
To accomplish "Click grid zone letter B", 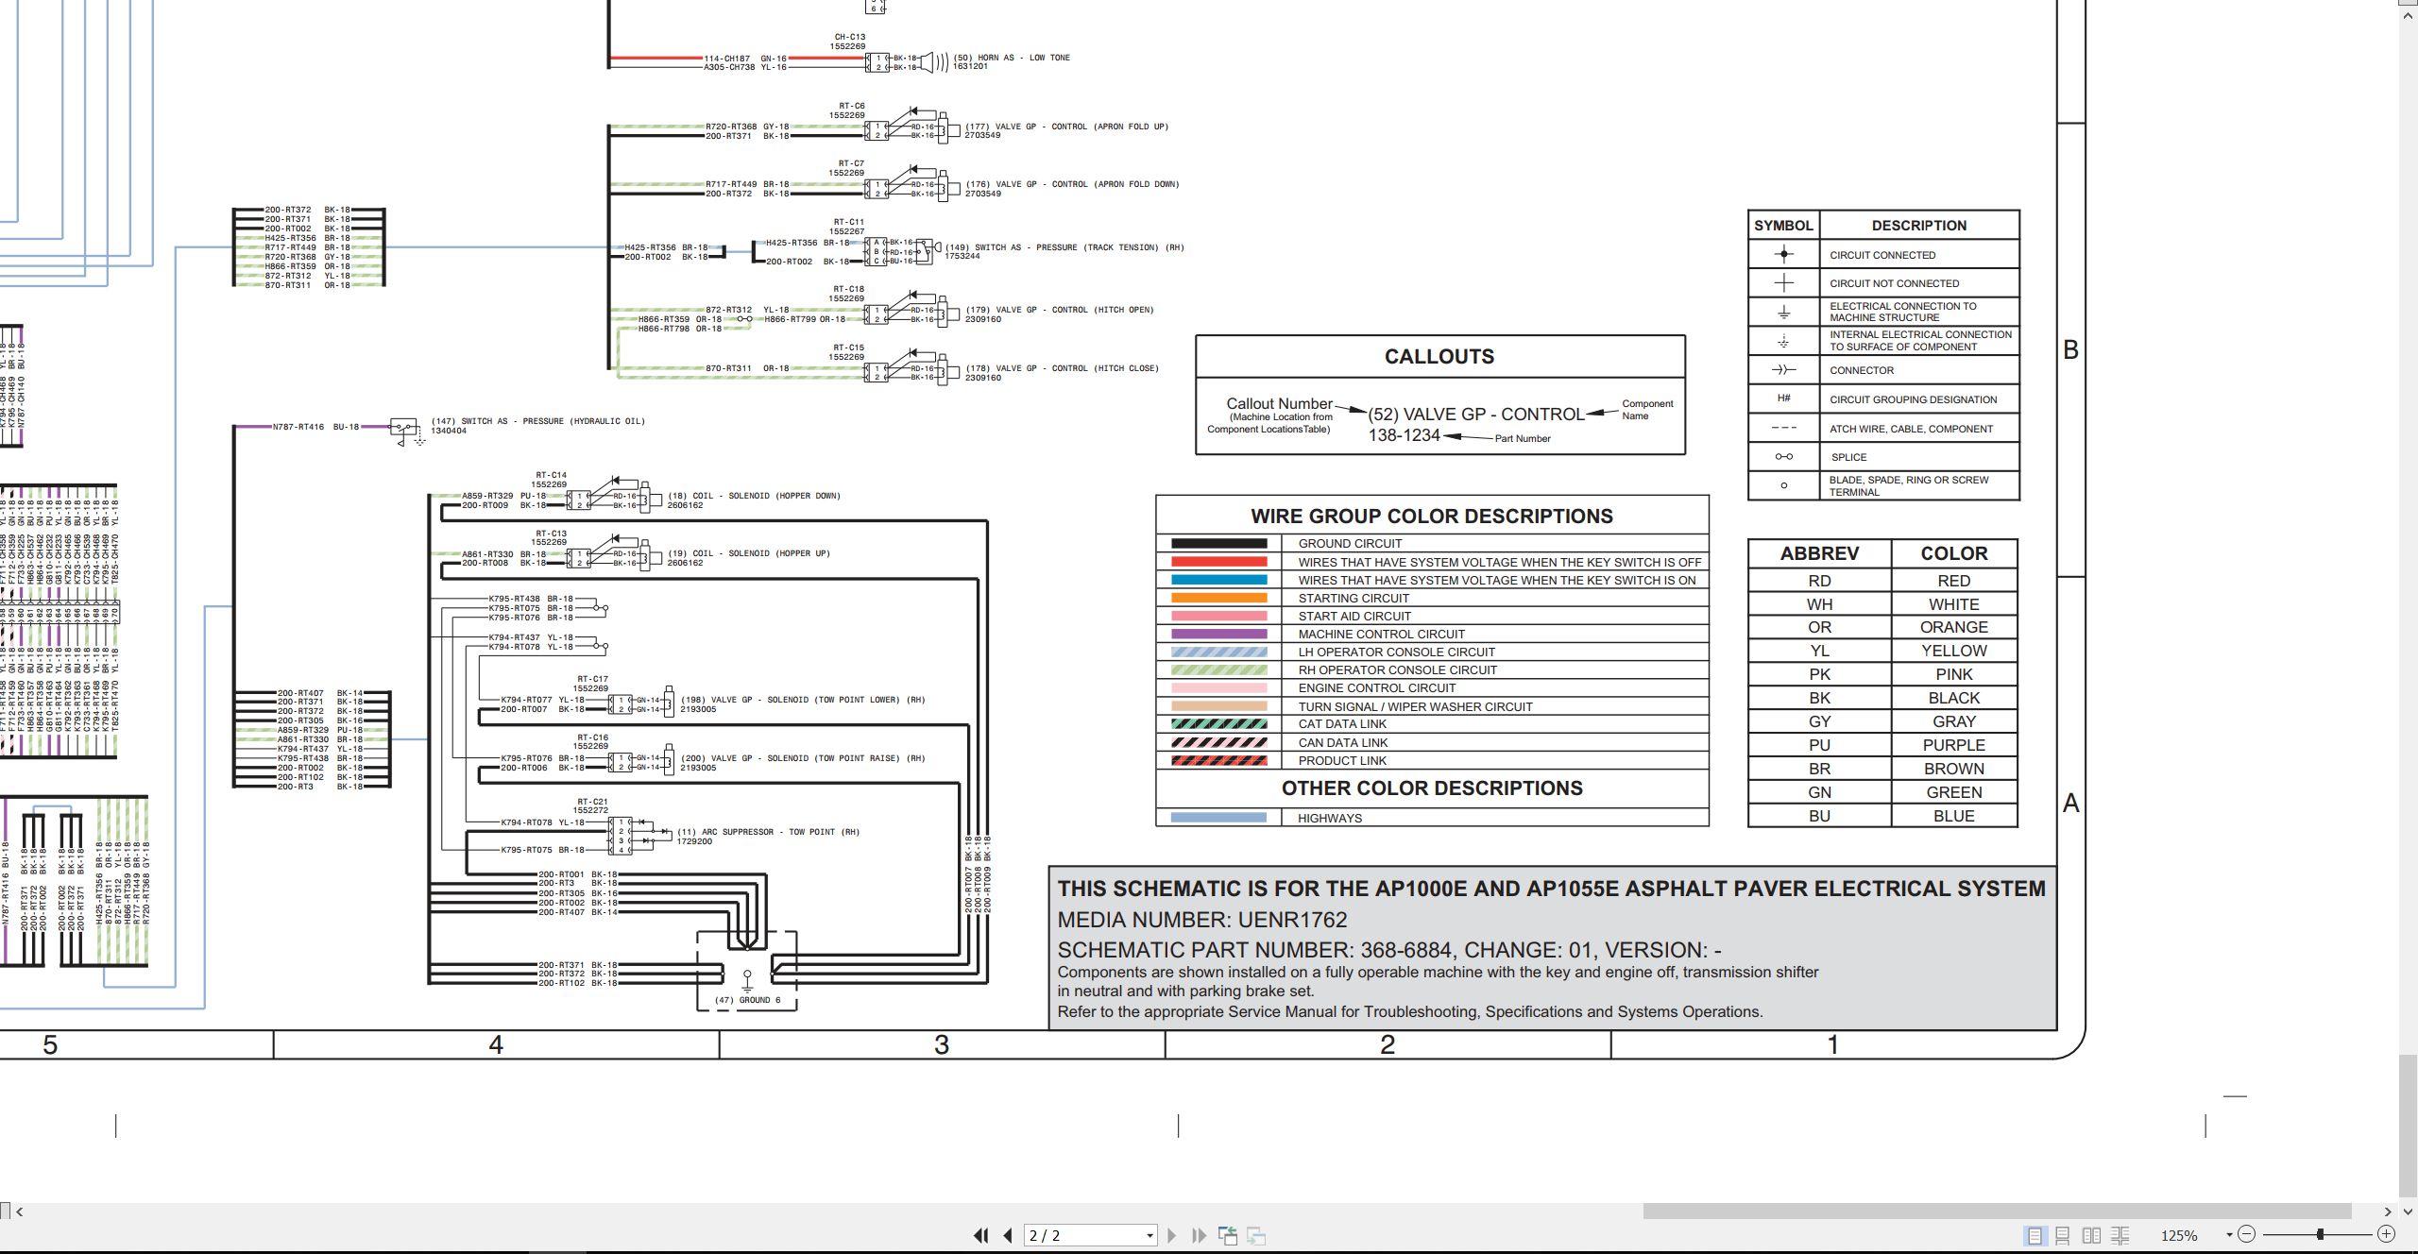I will click(2070, 350).
